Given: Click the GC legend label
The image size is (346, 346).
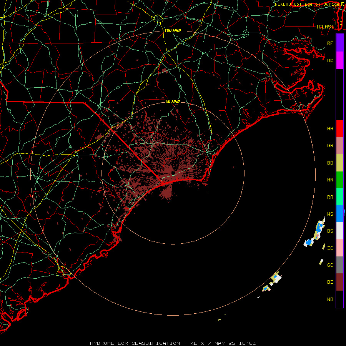Looking at the screenshot, I should [330, 265].
